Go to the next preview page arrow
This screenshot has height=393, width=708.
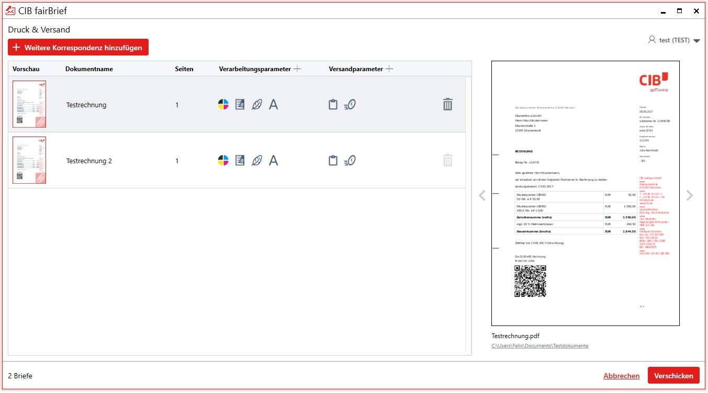690,195
